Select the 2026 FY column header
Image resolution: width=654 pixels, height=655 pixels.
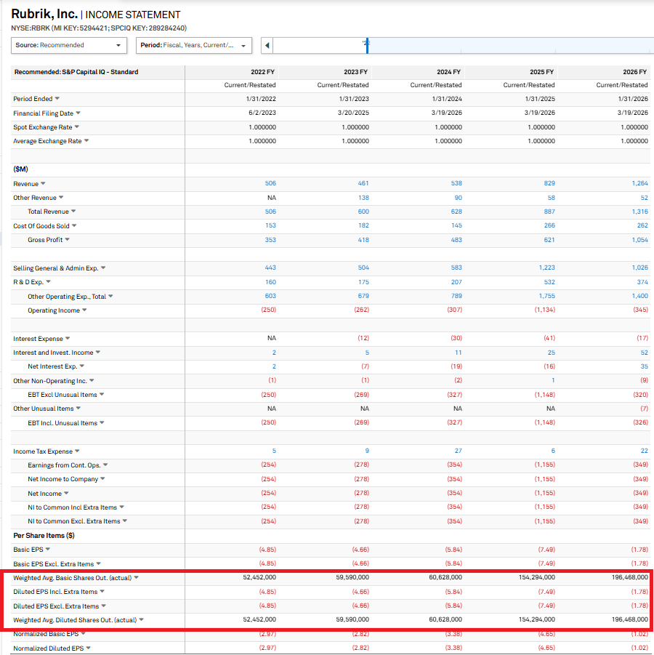click(635, 72)
